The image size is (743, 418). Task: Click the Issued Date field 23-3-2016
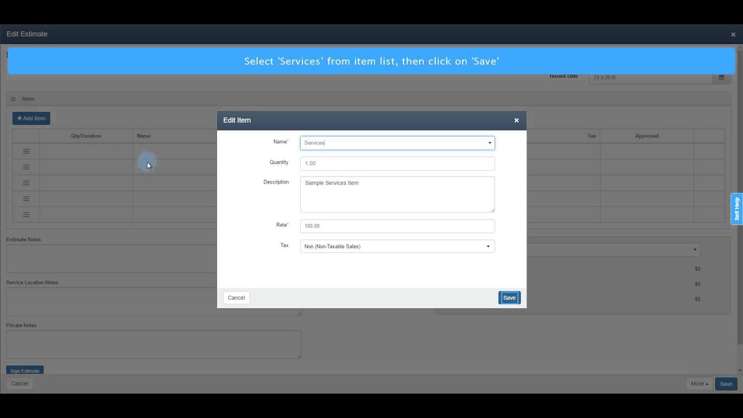651,77
